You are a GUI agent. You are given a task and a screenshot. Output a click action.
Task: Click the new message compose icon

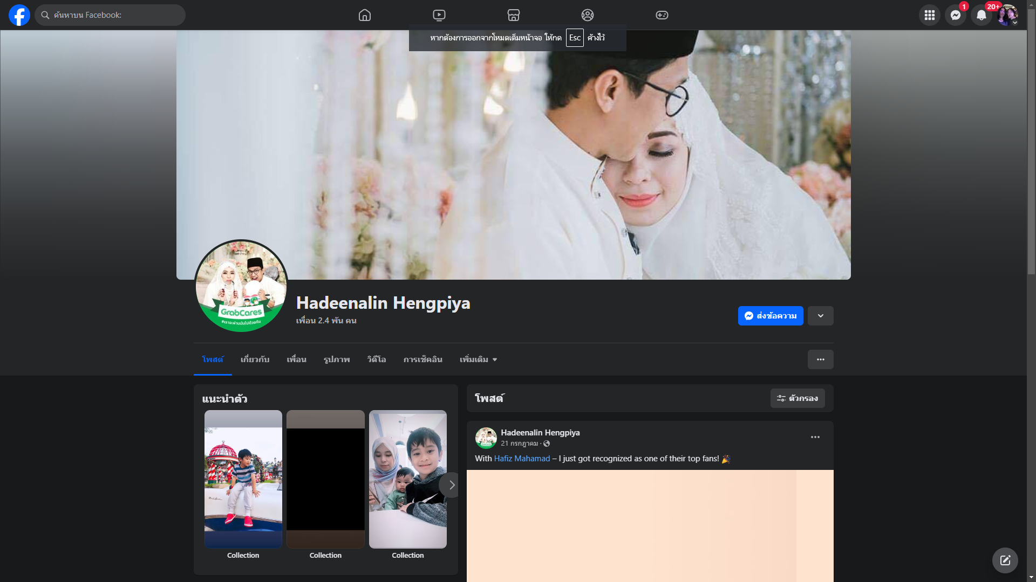tap(1005, 560)
